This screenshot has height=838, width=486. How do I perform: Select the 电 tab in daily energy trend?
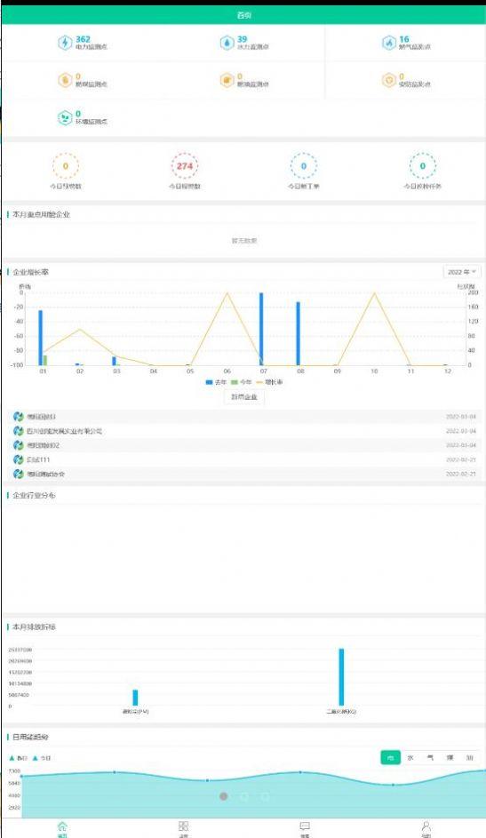click(x=390, y=757)
